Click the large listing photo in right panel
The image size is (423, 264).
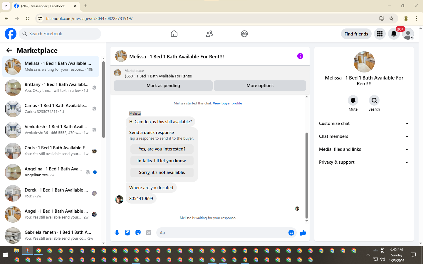pyautogui.click(x=364, y=62)
